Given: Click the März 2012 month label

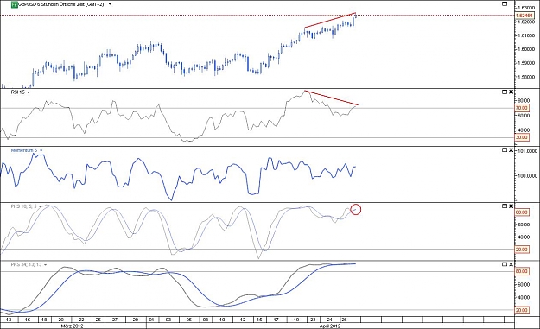Looking at the screenshot, I should point(72,326).
